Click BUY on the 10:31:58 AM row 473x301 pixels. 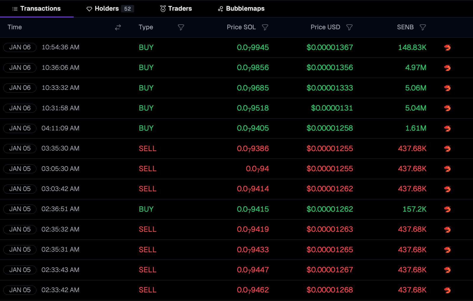(x=146, y=108)
